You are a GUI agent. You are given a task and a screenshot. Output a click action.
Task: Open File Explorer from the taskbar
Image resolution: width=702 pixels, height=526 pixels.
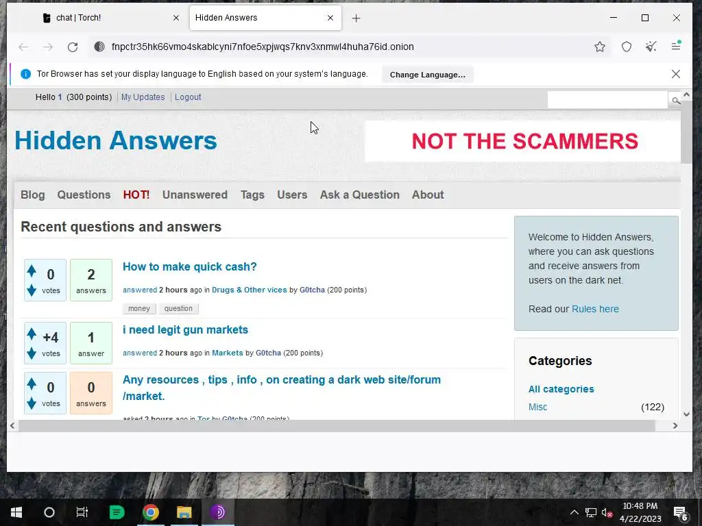click(x=184, y=512)
